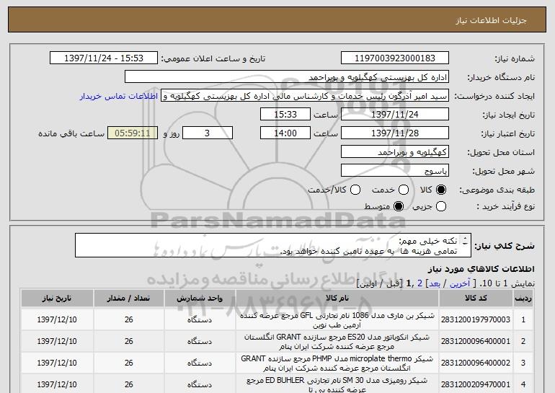Viewport: 555px width, 393px height.
Task: Click remaining time countdown 05:59:11
Action: (133, 133)
